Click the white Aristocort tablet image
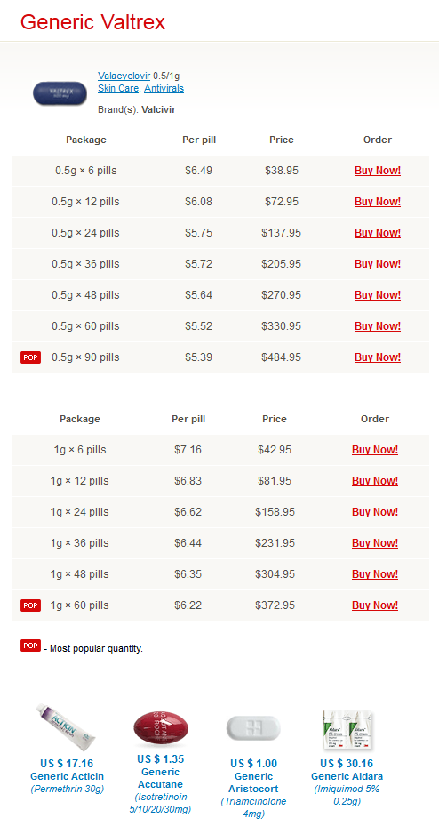 tap(253, 727)
